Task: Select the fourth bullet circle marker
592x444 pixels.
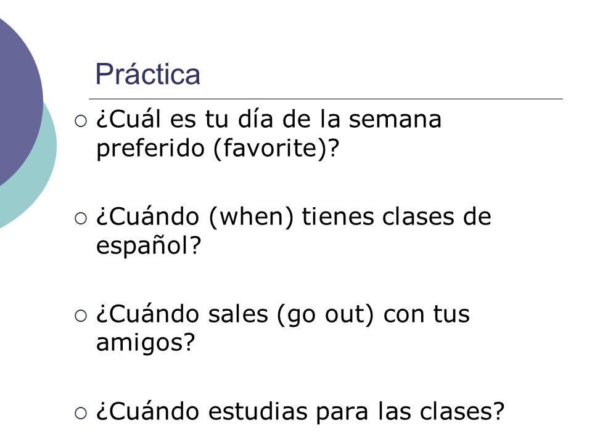Action: click(x=81, y=413)
